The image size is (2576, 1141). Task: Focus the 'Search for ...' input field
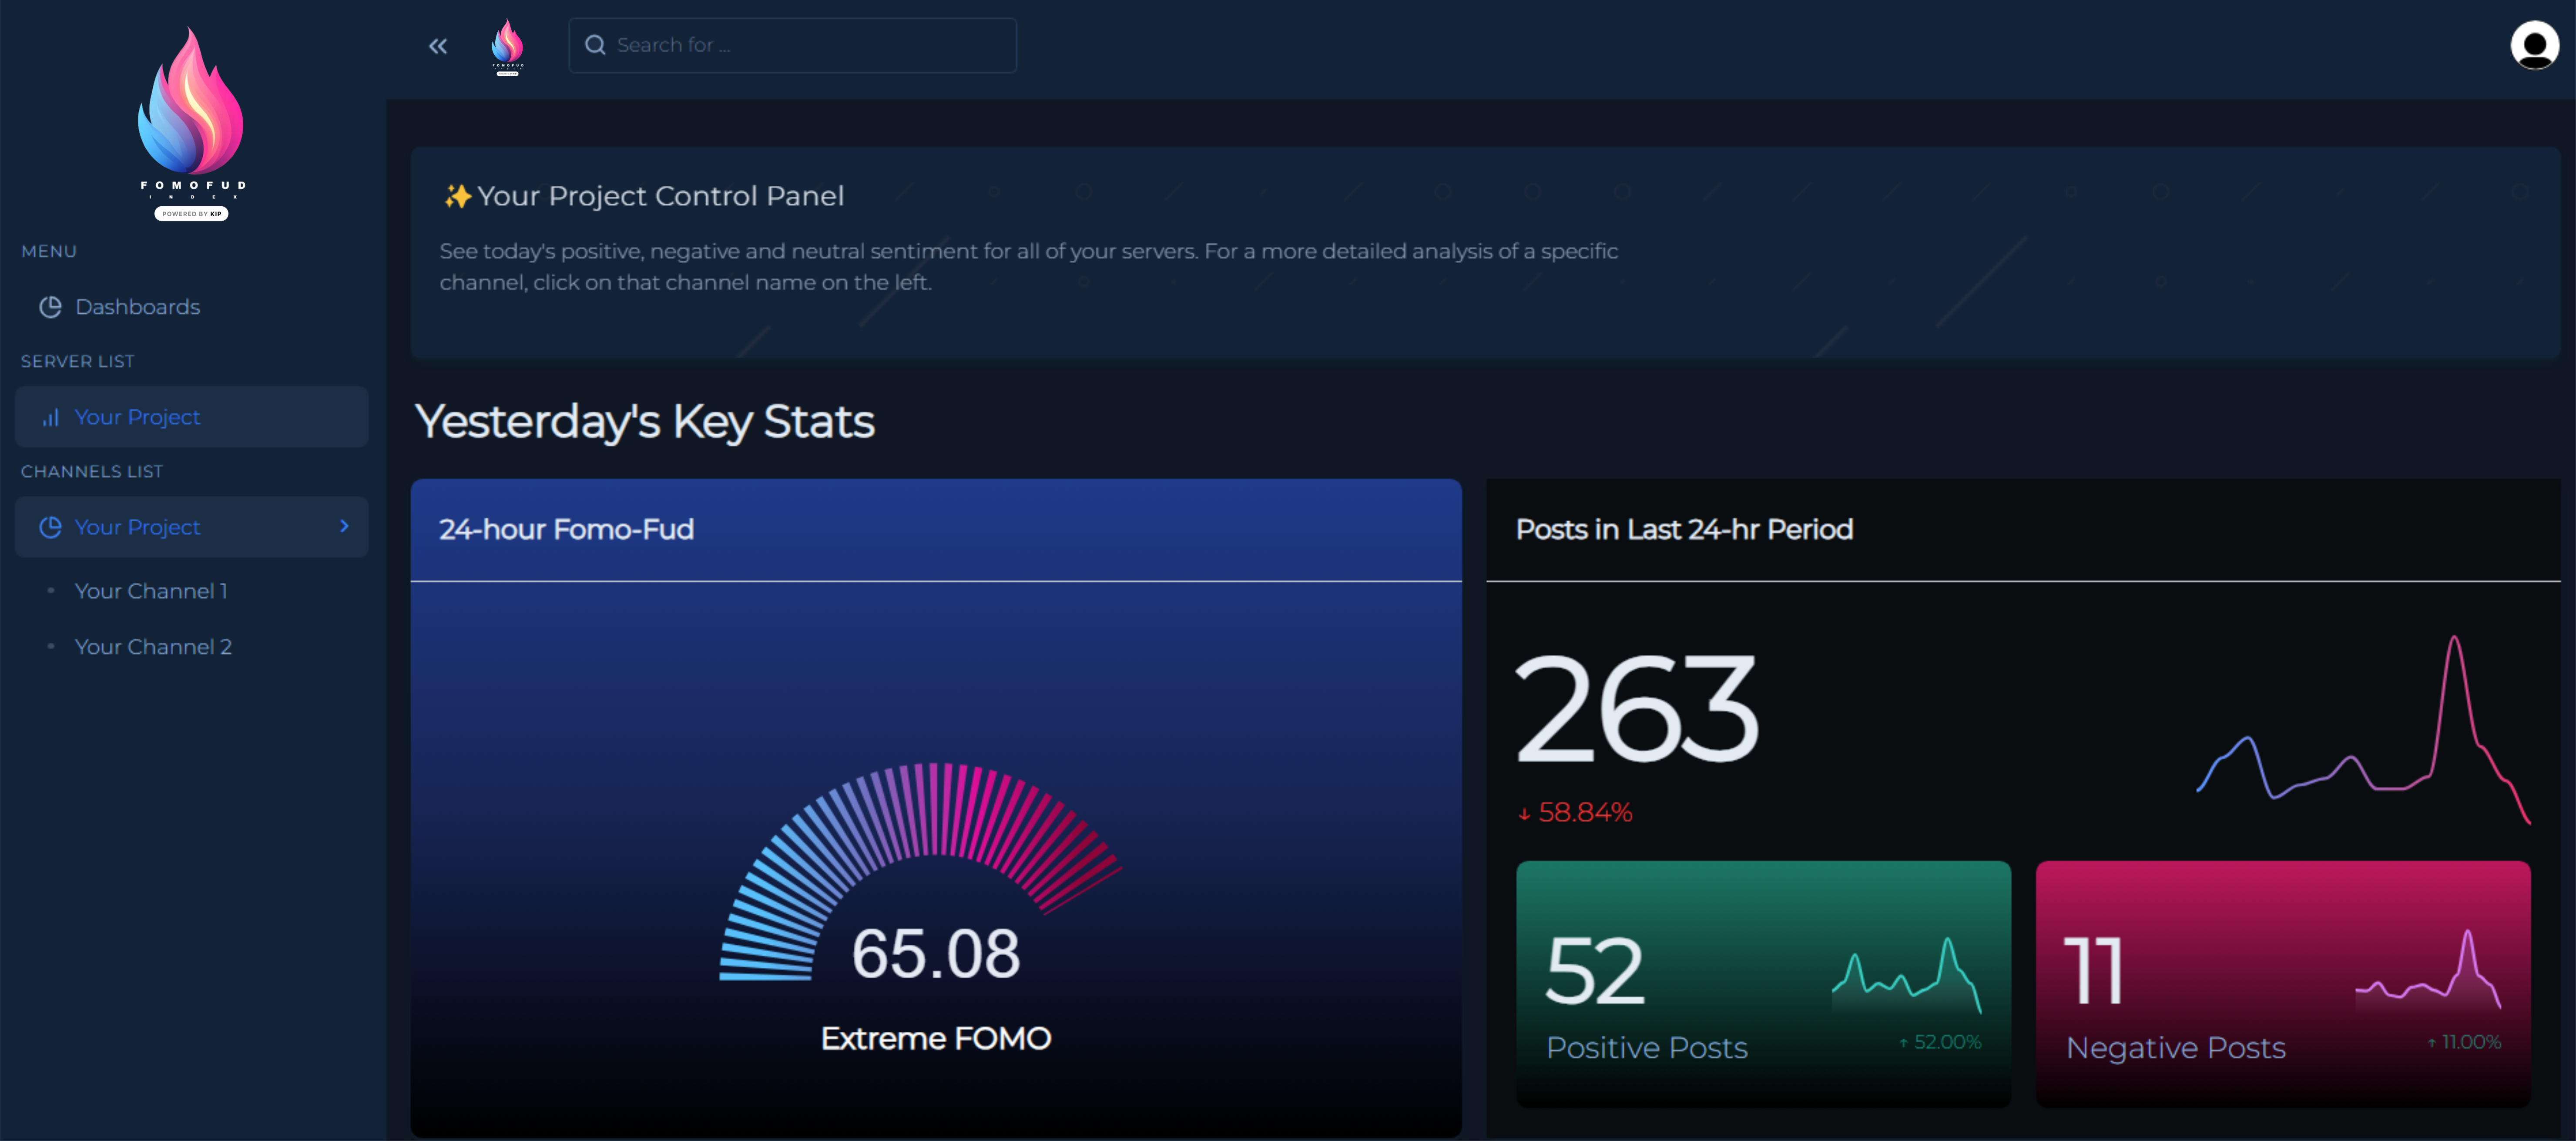(792, 45)
